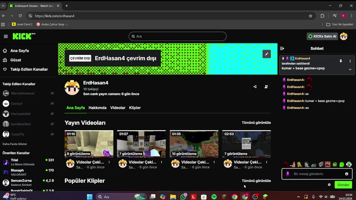Open the emoji picker in chat input
Screen dimensions: 356x200
click(347, 174)
